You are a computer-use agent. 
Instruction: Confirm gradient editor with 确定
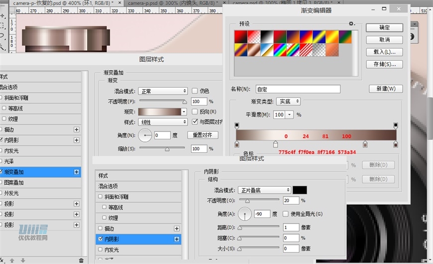(384, 27)
